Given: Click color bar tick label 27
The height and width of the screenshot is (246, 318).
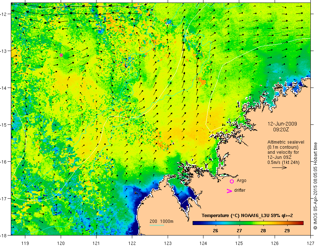Looking at the screenshot, I should (239, 231).
